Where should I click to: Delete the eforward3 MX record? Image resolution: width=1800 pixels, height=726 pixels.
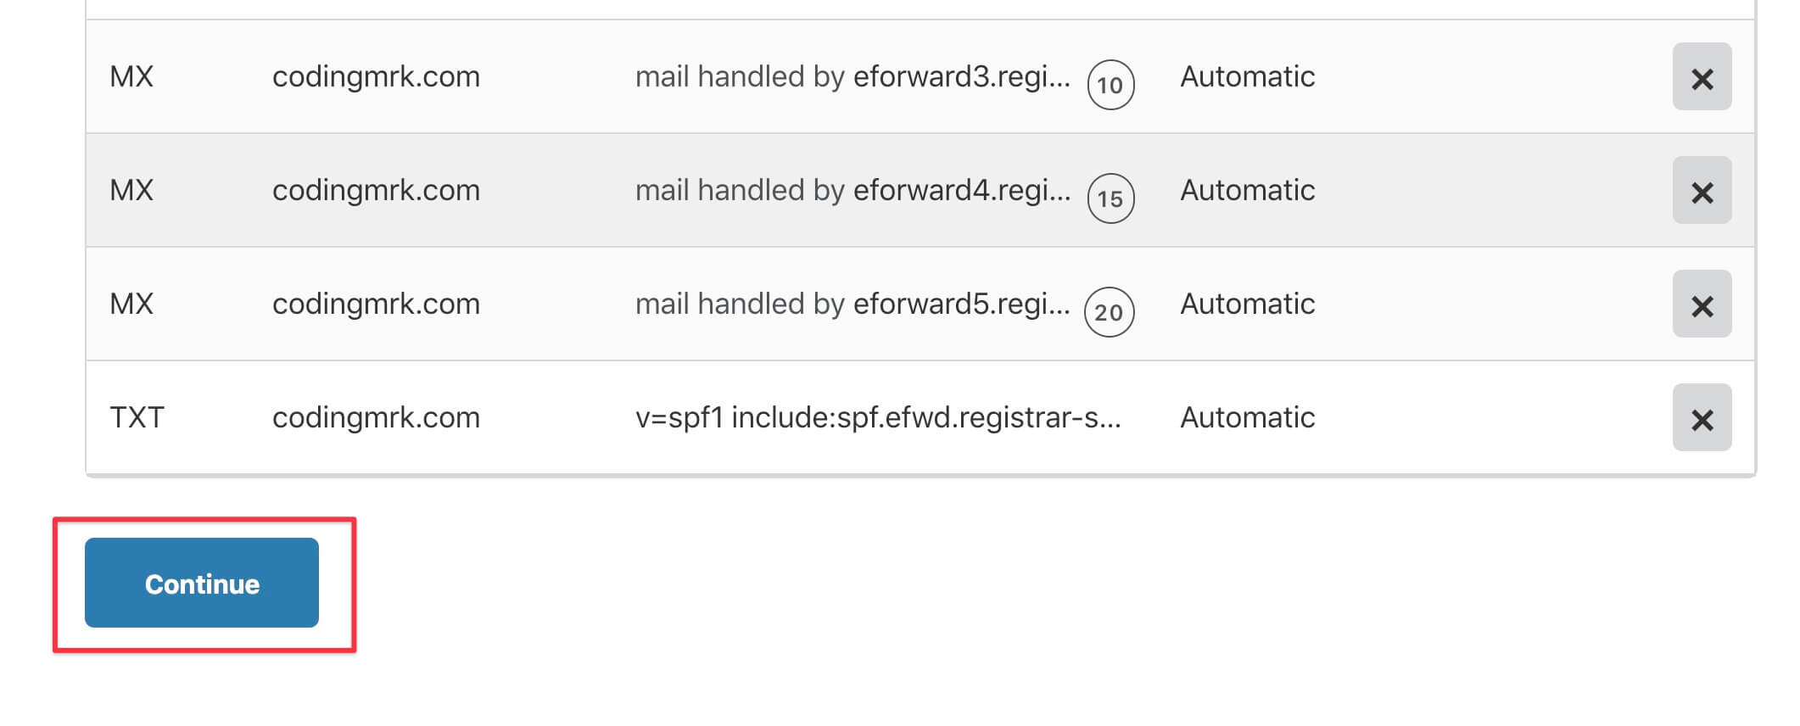click(1702, 77)
